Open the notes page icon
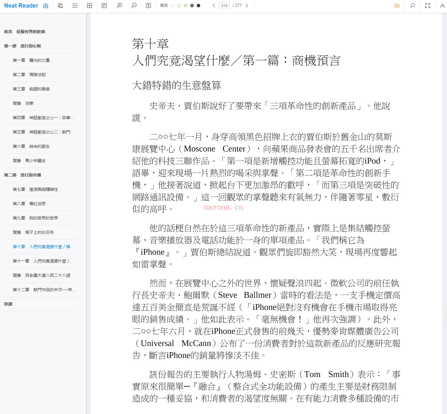 (x=104, y=6)
